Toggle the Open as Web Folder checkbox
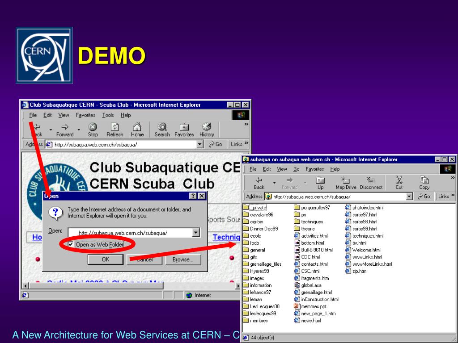 [x=70, y=244]
